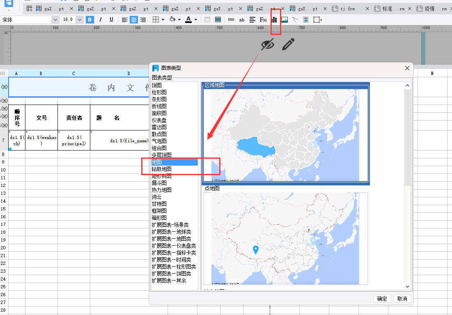Insert a plain text cell element
The height and width of the screenshot is (315, 452).
point(231,20)
